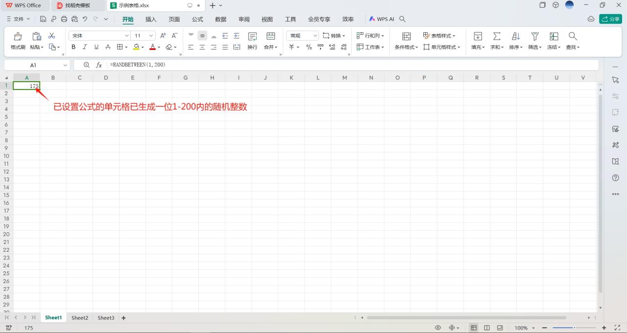Click the wrap text (换行) icon
Screen dimensions: 627x333
(x=252, y=36)
